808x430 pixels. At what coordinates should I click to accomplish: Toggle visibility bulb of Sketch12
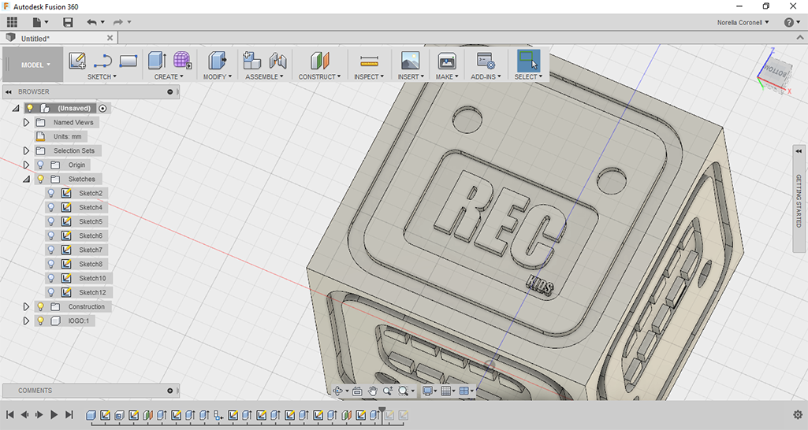pyautogui.click(x=51, y=292)
